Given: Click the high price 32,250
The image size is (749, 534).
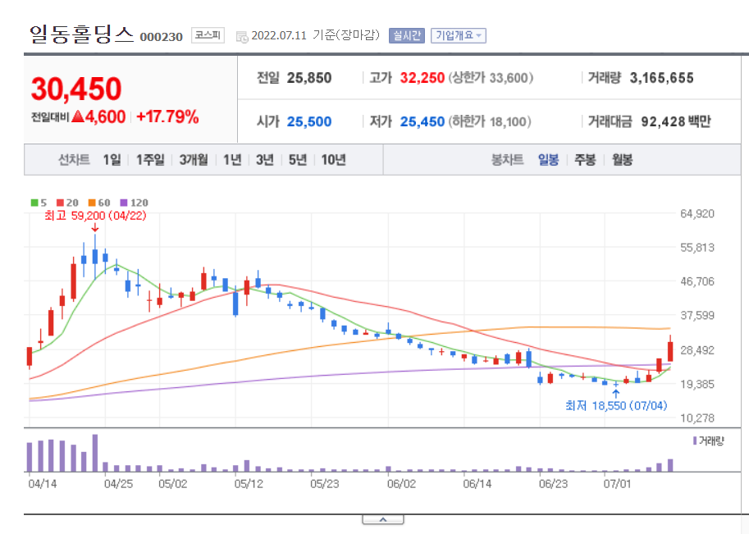Looking at the screenshot, I should 422,78.
